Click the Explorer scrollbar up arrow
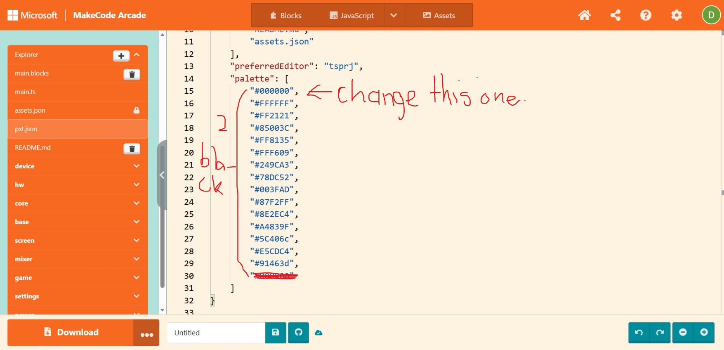This screenshot has height=350, width=724. (163, 35)
